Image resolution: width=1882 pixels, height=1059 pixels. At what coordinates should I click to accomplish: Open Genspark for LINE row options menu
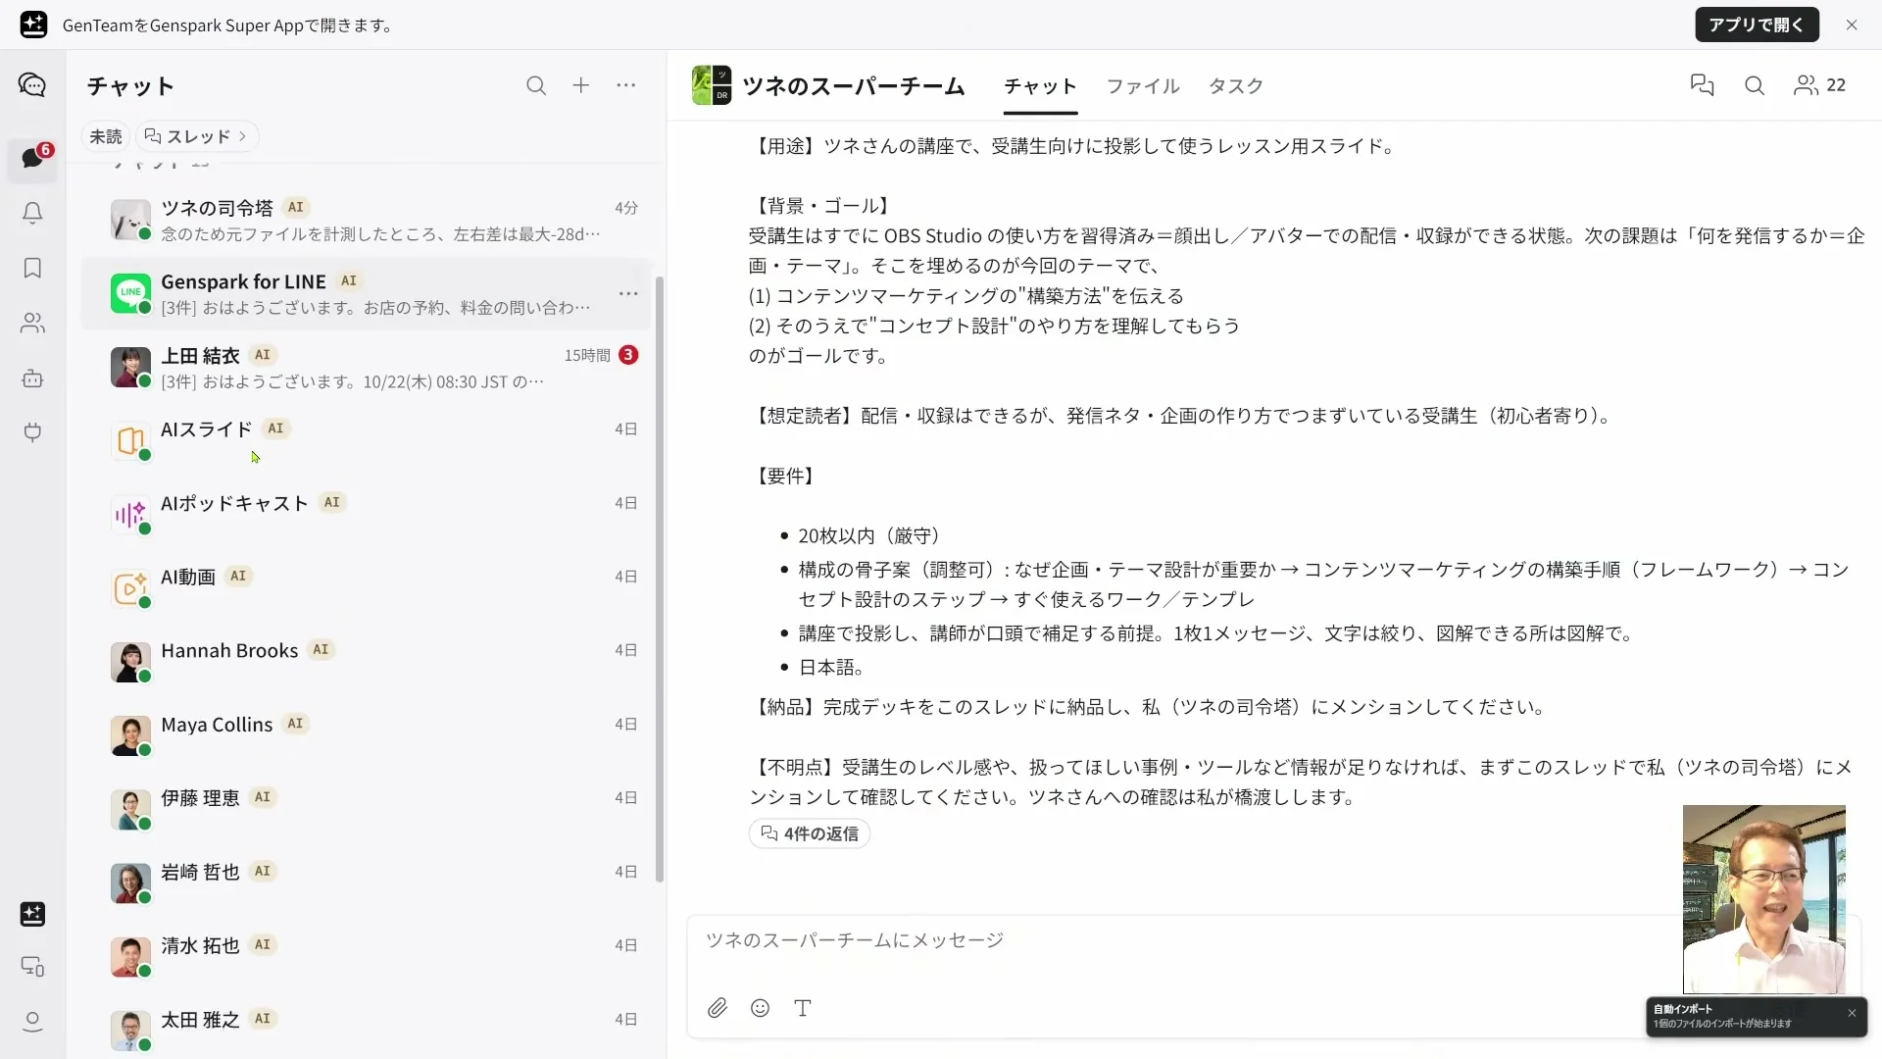click(x=628, y=293)
